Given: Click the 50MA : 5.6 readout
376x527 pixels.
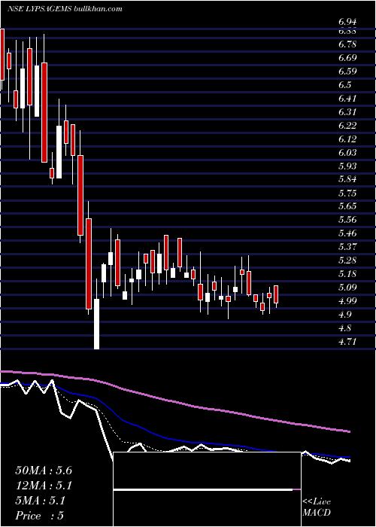Looking at the screenshot, I should coord(44,471).
